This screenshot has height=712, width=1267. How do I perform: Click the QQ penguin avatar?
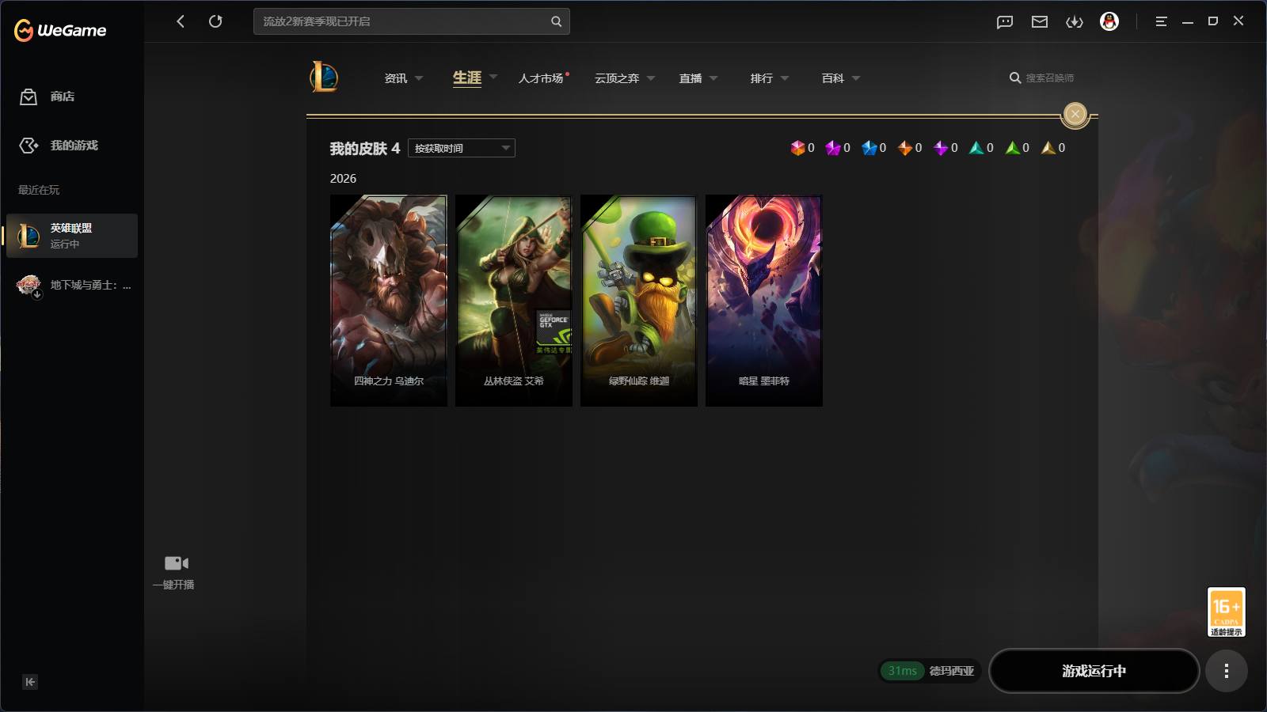coord(1109,21)
